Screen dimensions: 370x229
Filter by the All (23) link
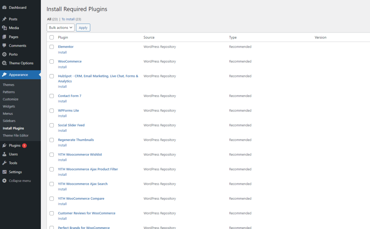[x=52, y=19]
